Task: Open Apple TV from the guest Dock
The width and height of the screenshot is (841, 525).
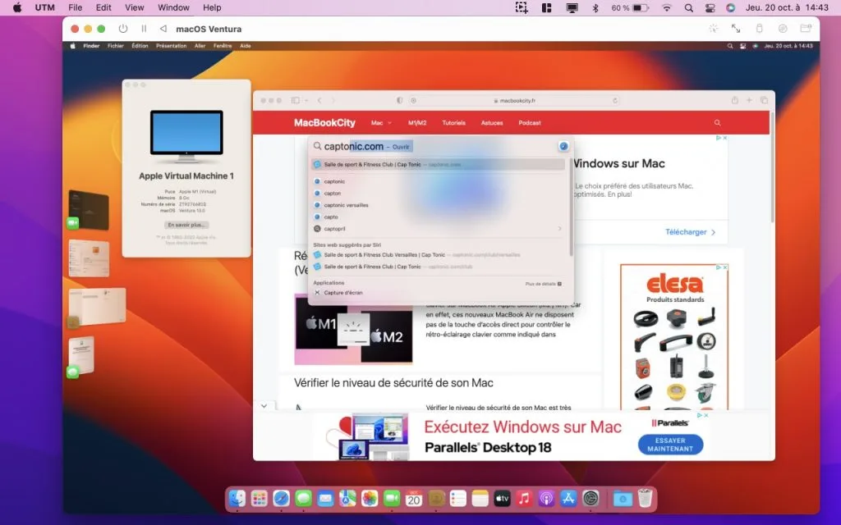Action: tap(502, 499)
